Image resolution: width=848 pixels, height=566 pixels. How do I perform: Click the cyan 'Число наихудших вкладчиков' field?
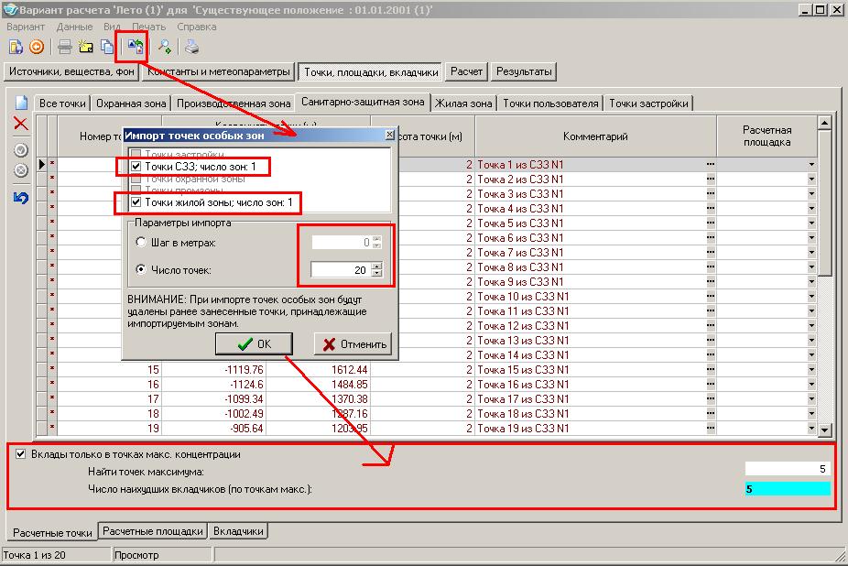[x=788, y=489]
